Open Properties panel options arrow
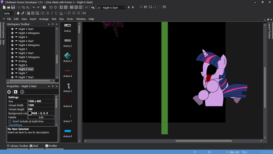The width and height of the screenshot is (273, 154). (49, 86)
